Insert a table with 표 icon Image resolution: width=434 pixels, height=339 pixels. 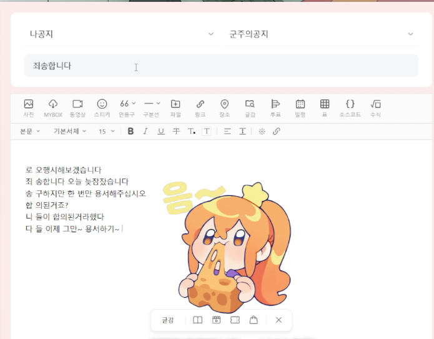coord(325,107)
